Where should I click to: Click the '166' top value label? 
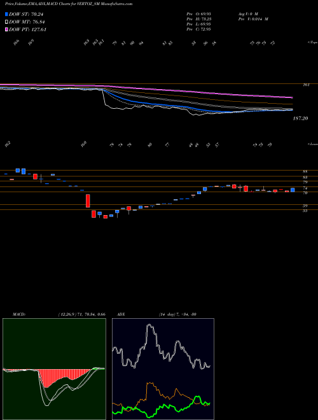[17, 42]
